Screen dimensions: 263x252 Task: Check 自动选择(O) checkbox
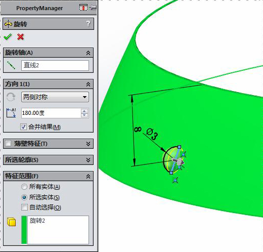pos(24,207)
